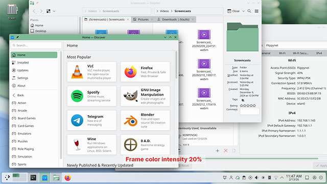Select the Card Games category
Viewport: 327px width, 184px height.
coord(34,126)
